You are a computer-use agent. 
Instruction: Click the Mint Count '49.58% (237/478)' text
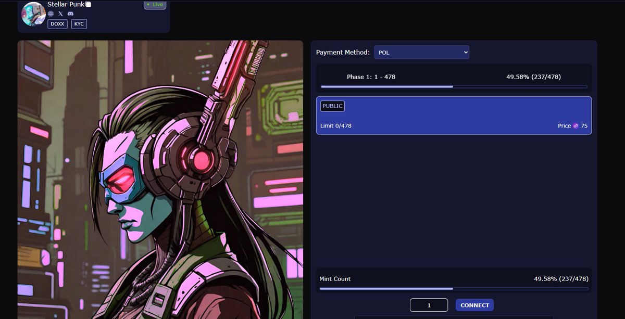coord(561,279)
